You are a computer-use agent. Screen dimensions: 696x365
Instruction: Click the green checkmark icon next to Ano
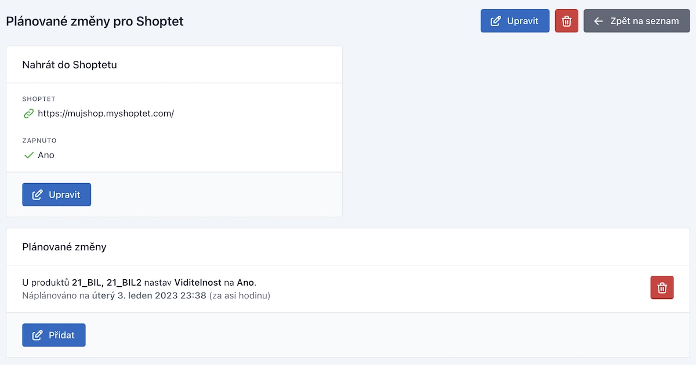click(x=28, y=155)
